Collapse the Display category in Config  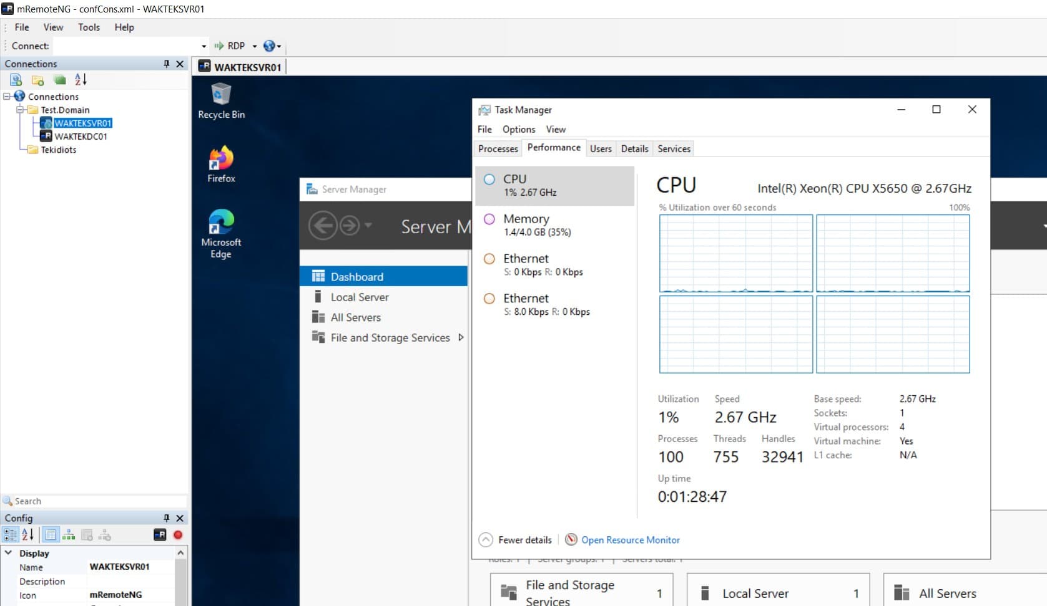tap(9, 553)
